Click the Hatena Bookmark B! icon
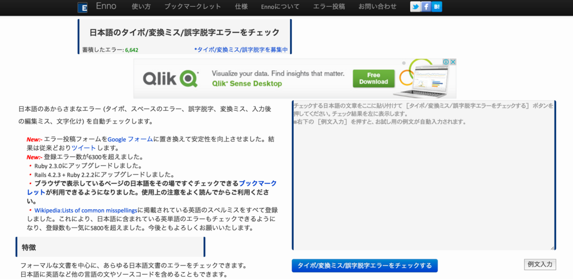This screenshot has height=279, width=573. (436, 7)
